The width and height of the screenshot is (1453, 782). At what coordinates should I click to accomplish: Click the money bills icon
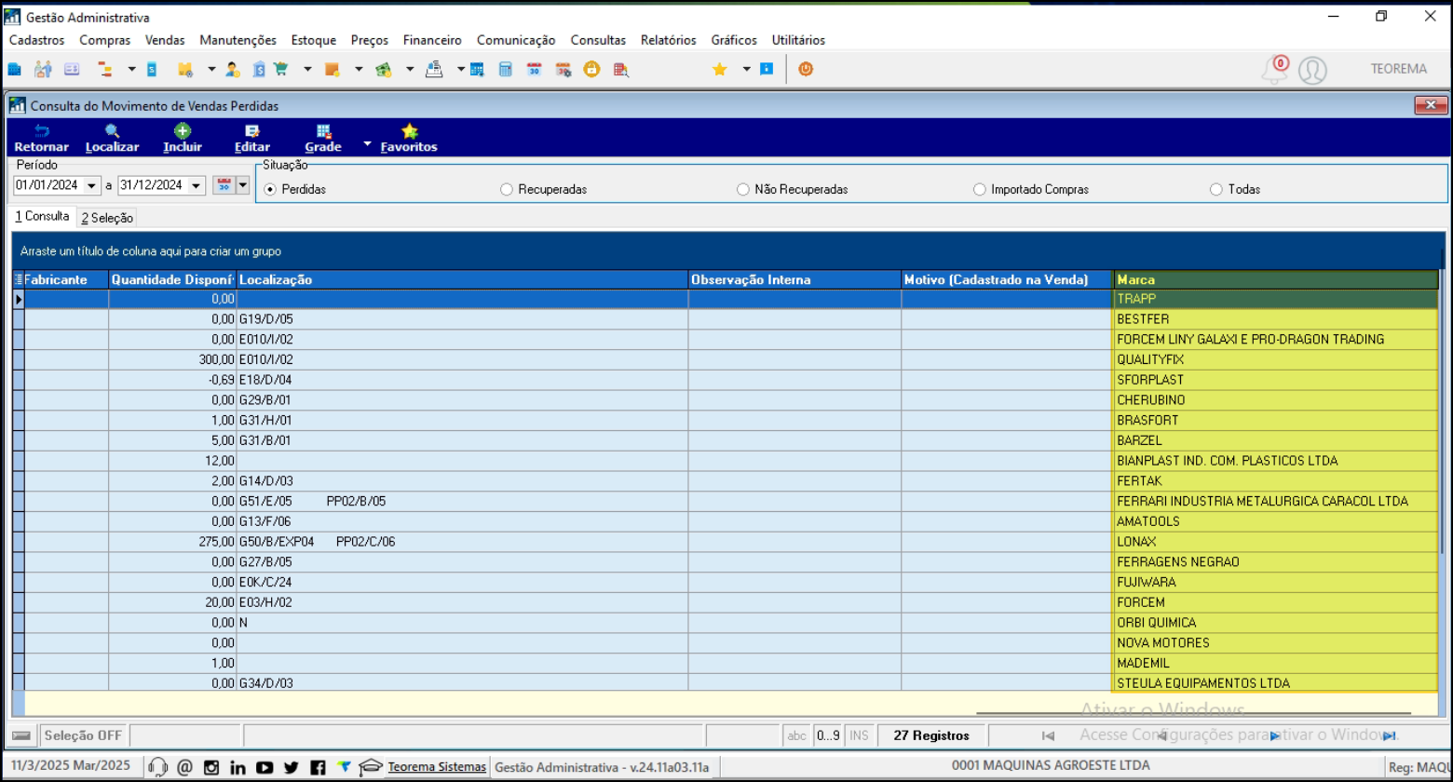click(x=383, y=70)
